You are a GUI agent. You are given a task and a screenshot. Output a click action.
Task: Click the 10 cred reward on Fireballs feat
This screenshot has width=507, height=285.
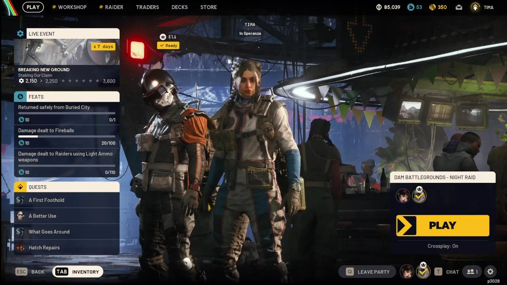(24, 143)
